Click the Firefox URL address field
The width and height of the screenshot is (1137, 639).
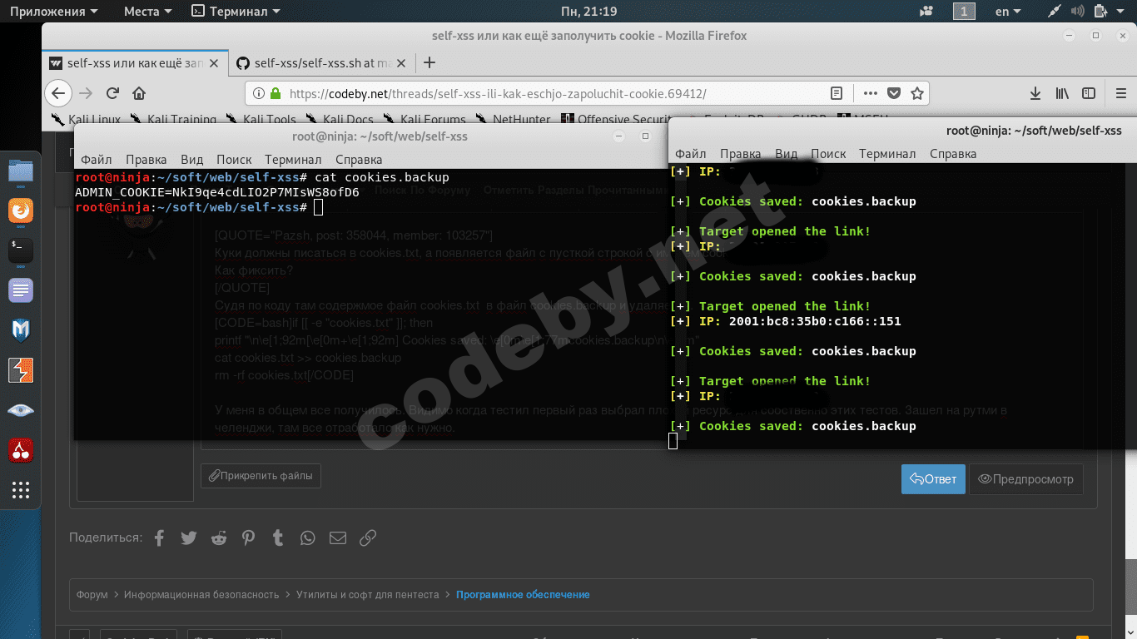point(541,93)
